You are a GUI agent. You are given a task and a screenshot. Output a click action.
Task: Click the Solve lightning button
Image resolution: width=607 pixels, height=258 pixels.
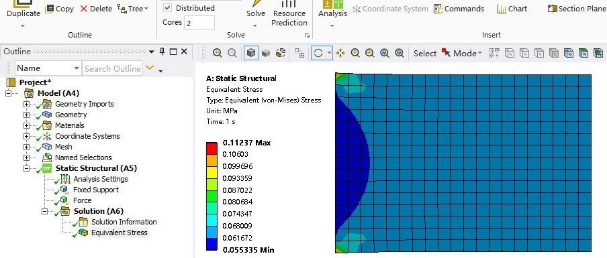coord(256,9)
